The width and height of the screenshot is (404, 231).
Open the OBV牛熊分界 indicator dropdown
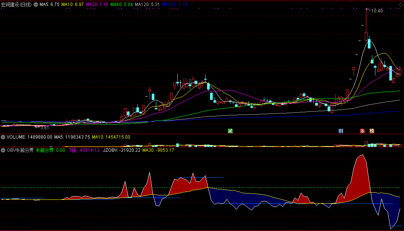[x=3, y=150]
